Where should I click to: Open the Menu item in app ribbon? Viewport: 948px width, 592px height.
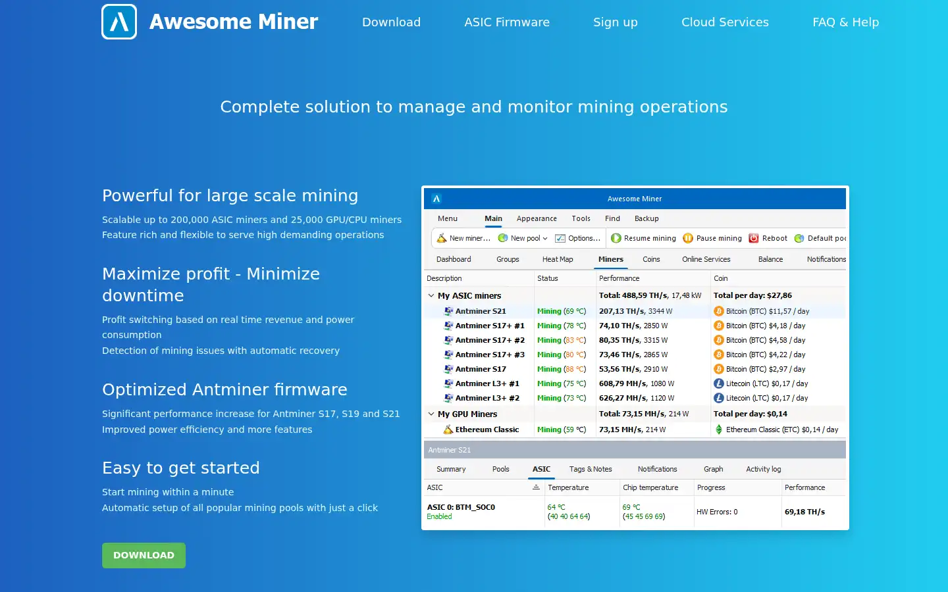click(448, 218)
